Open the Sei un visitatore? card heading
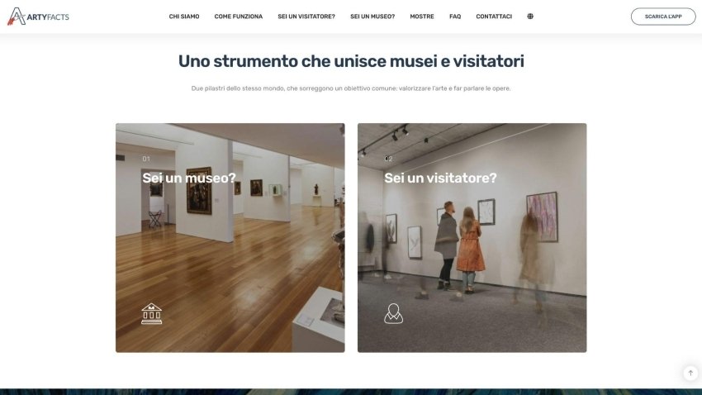 tap(440, 178)
